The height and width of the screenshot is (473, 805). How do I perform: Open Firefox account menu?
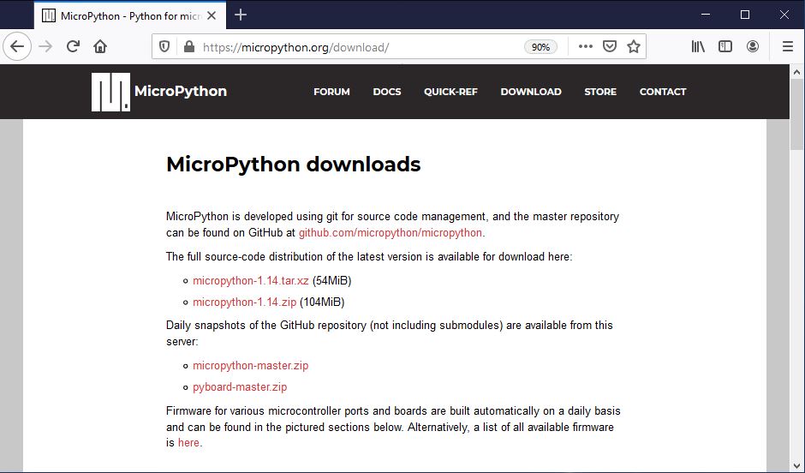point(753,47)
